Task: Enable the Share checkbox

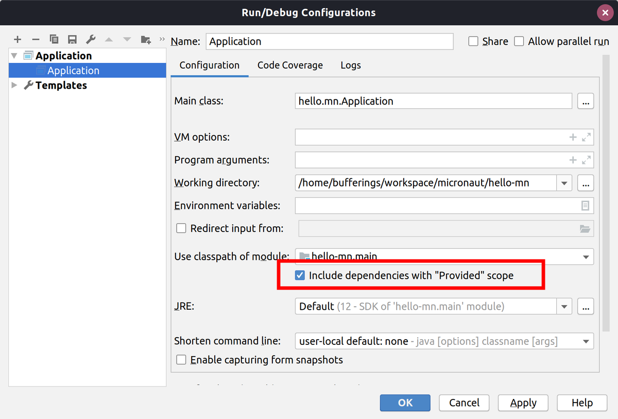Action: (x=473, y=41)
